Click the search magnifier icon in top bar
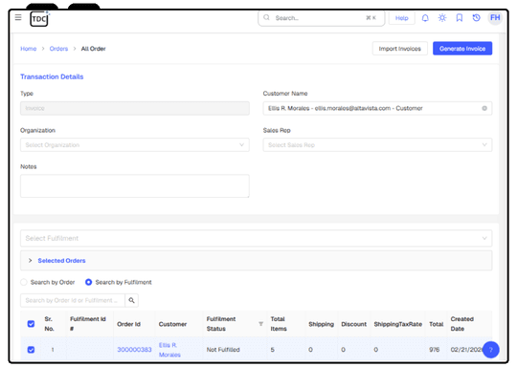Screen dimensions: 517x367 pyautogui.click(x=266, y=17)
